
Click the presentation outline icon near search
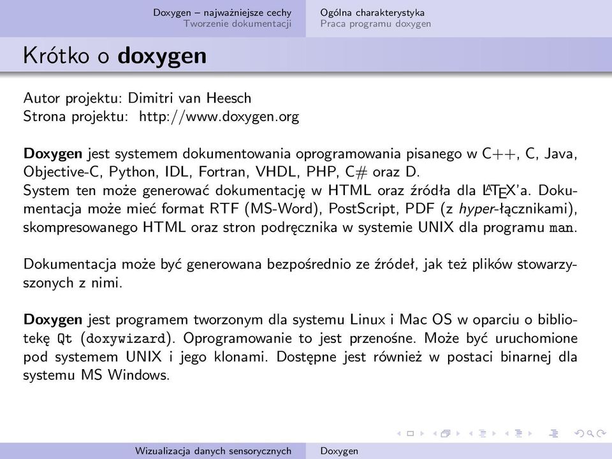point(553,433)
